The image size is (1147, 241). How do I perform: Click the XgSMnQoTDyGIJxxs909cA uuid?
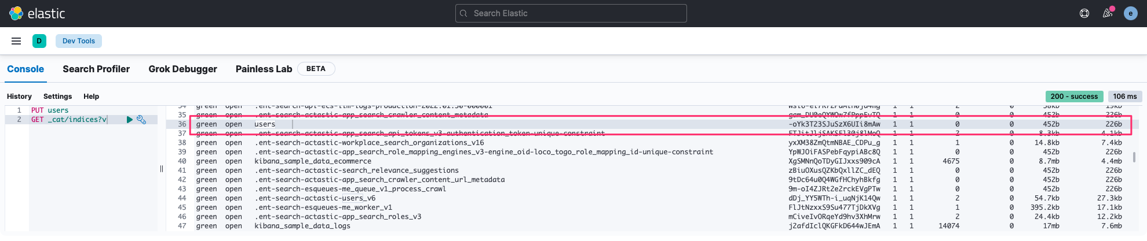pyautogui.click(x=834, y=161)
